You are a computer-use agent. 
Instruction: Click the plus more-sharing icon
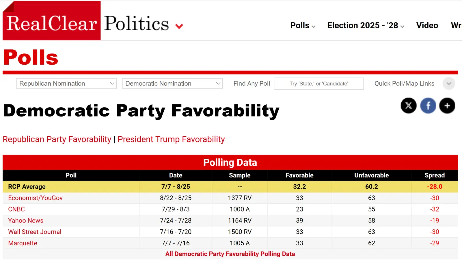coord(447,106)
